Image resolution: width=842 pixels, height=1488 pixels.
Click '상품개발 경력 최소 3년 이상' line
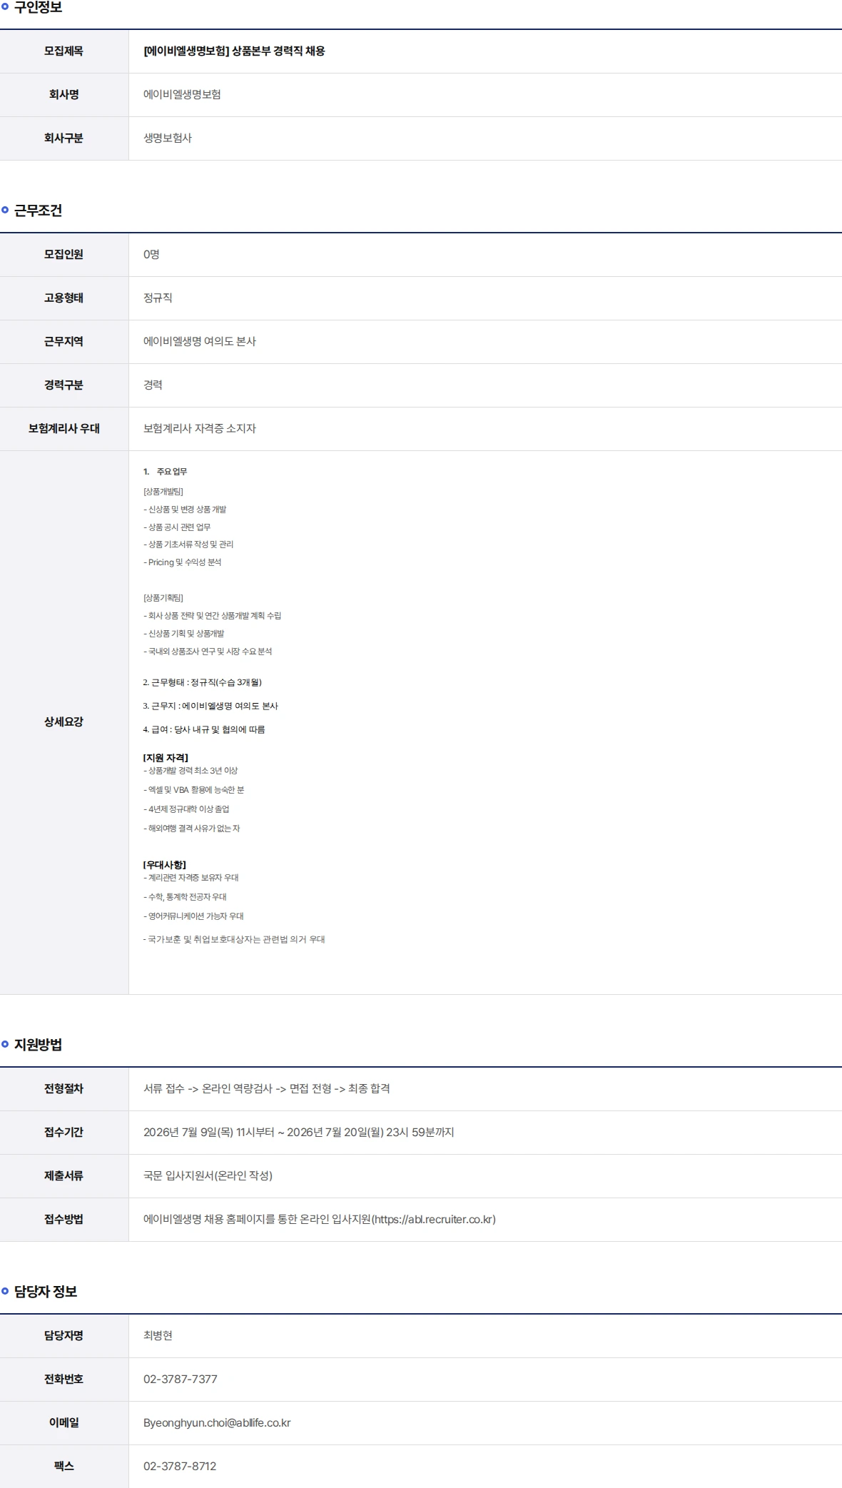[x=191, y=771]
